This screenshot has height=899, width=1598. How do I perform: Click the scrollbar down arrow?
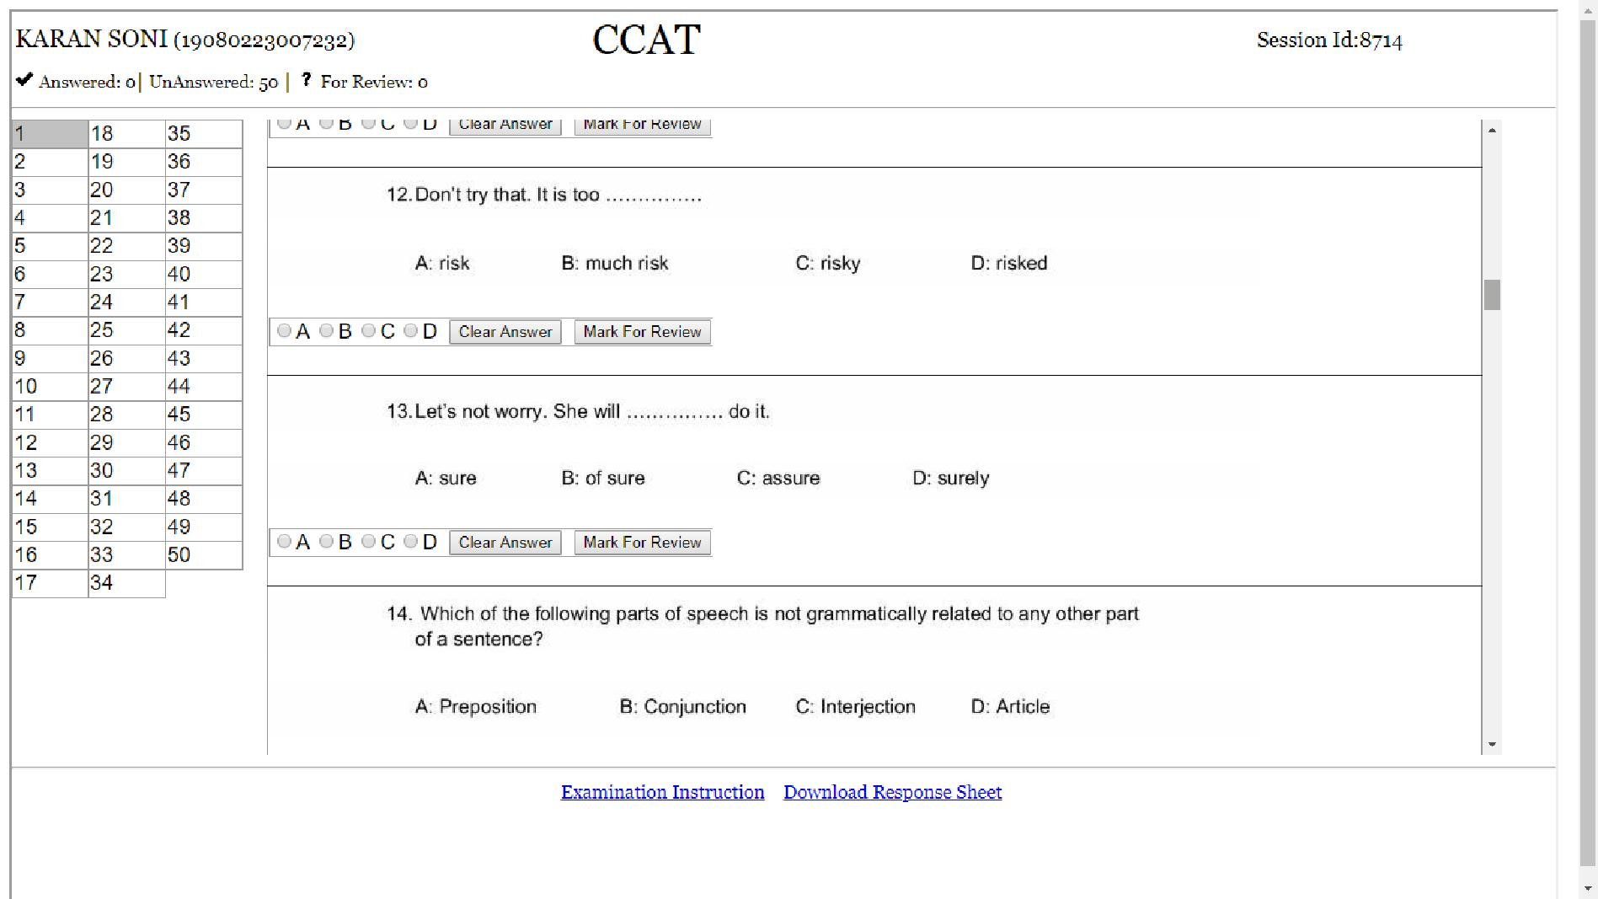pos(1493,745)
